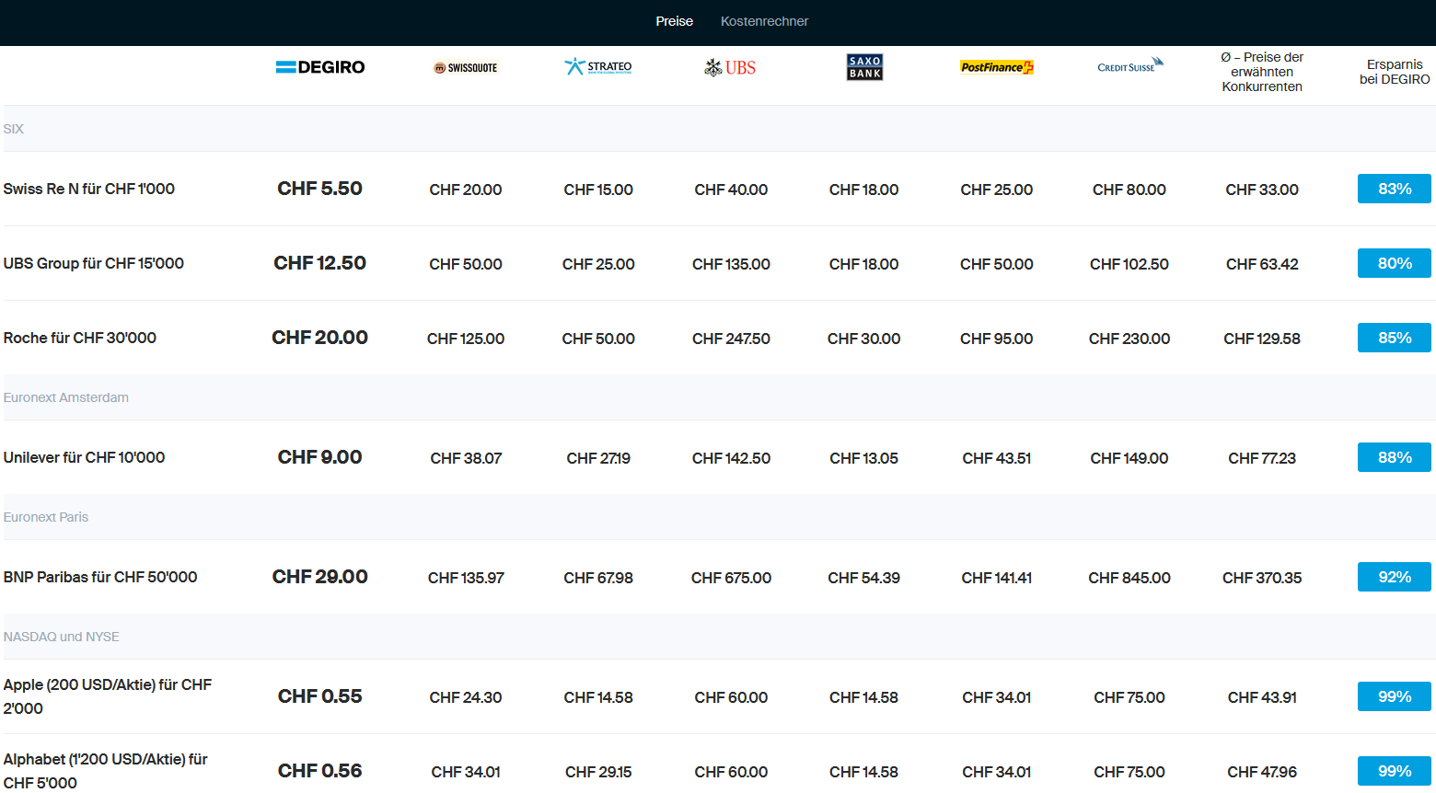Click DEGIRO price CHF 29.00
Image resolution: width=1436 pixels, height=793 pixels.
[x=320, y=577]
